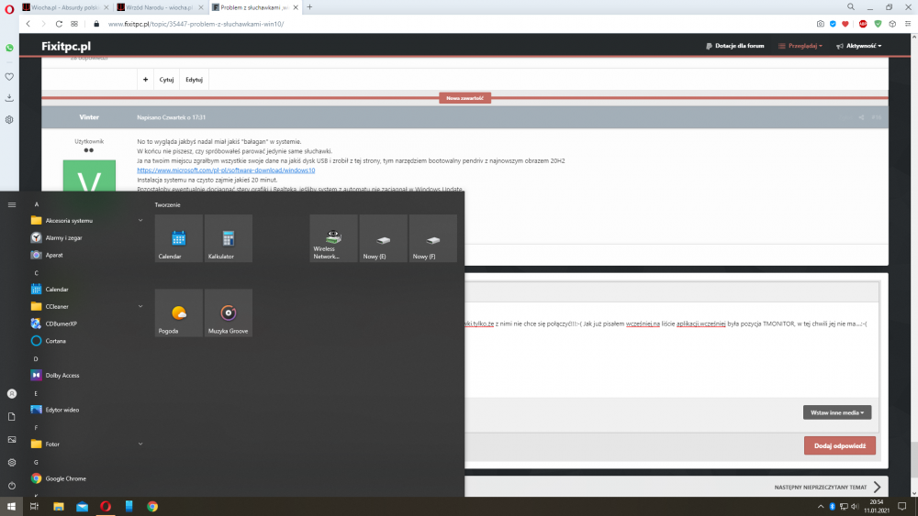Open Opera from the Windows taskbar
The height and width of the screenshot is (516, 918).
(106, 506)
